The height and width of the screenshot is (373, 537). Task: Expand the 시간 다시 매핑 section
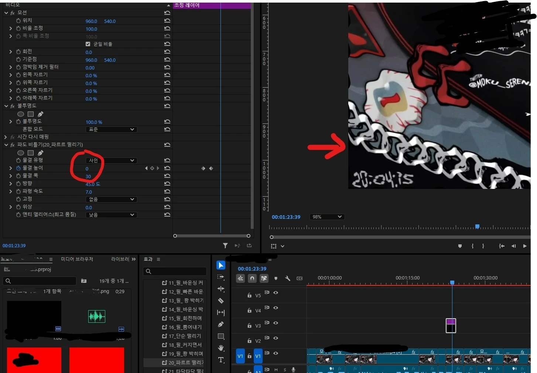click(x=6, y=137)
